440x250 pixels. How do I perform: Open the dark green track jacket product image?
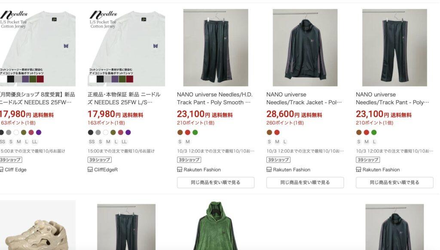(x=305, y=48)
